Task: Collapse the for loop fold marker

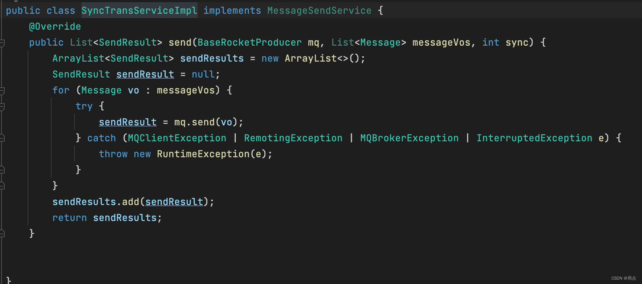Action: point(2,91)
